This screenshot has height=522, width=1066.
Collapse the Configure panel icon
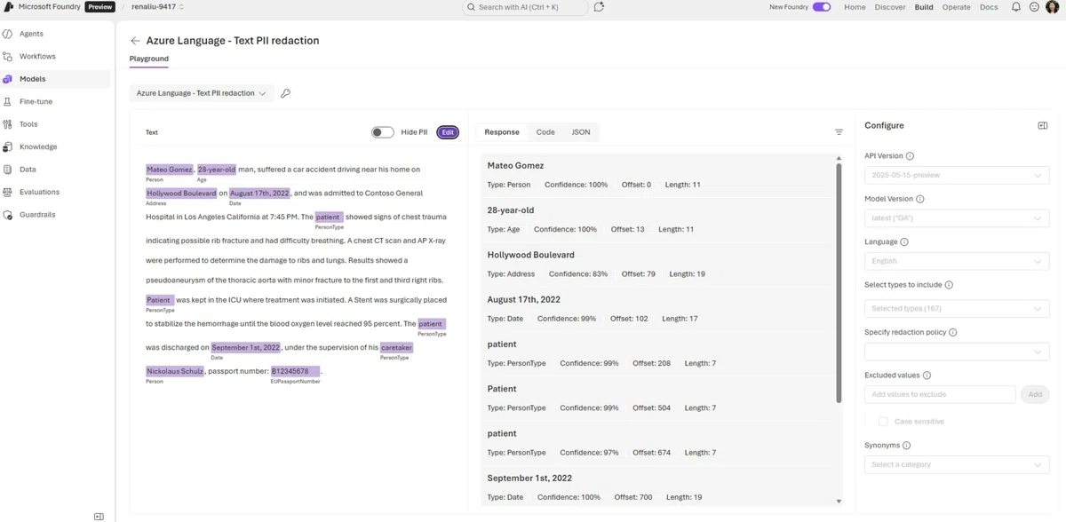(x=1043, y=126)
